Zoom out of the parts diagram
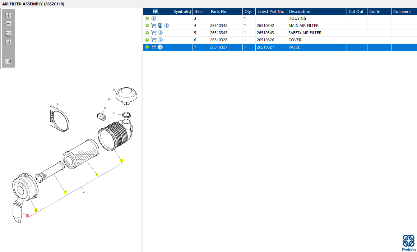 point(8,23)
